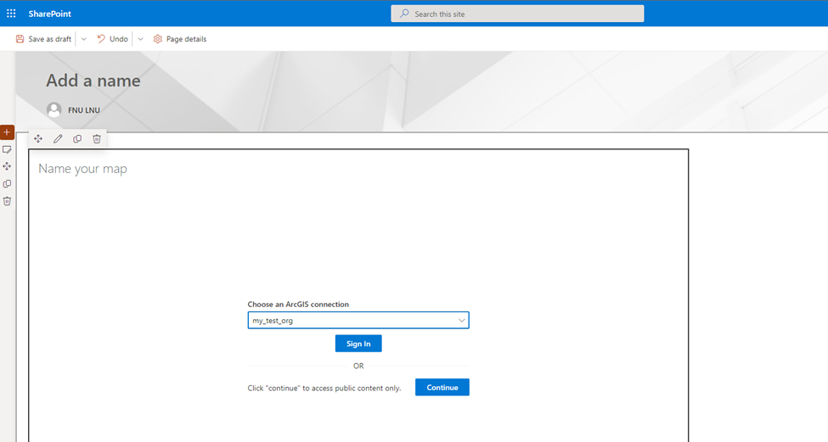
Task: Click the FNU LNU author avatar
Action: click(x=54, y=109)
